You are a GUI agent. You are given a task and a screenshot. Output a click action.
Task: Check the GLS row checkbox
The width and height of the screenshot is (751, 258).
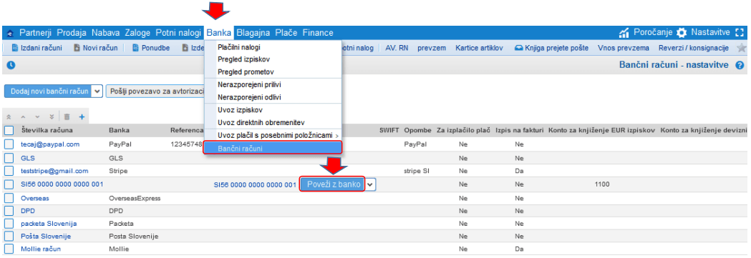point(9,158)
